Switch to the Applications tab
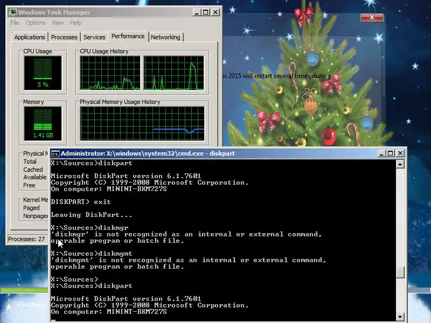The height and width of the screenshot is (323, 431). 30,37
